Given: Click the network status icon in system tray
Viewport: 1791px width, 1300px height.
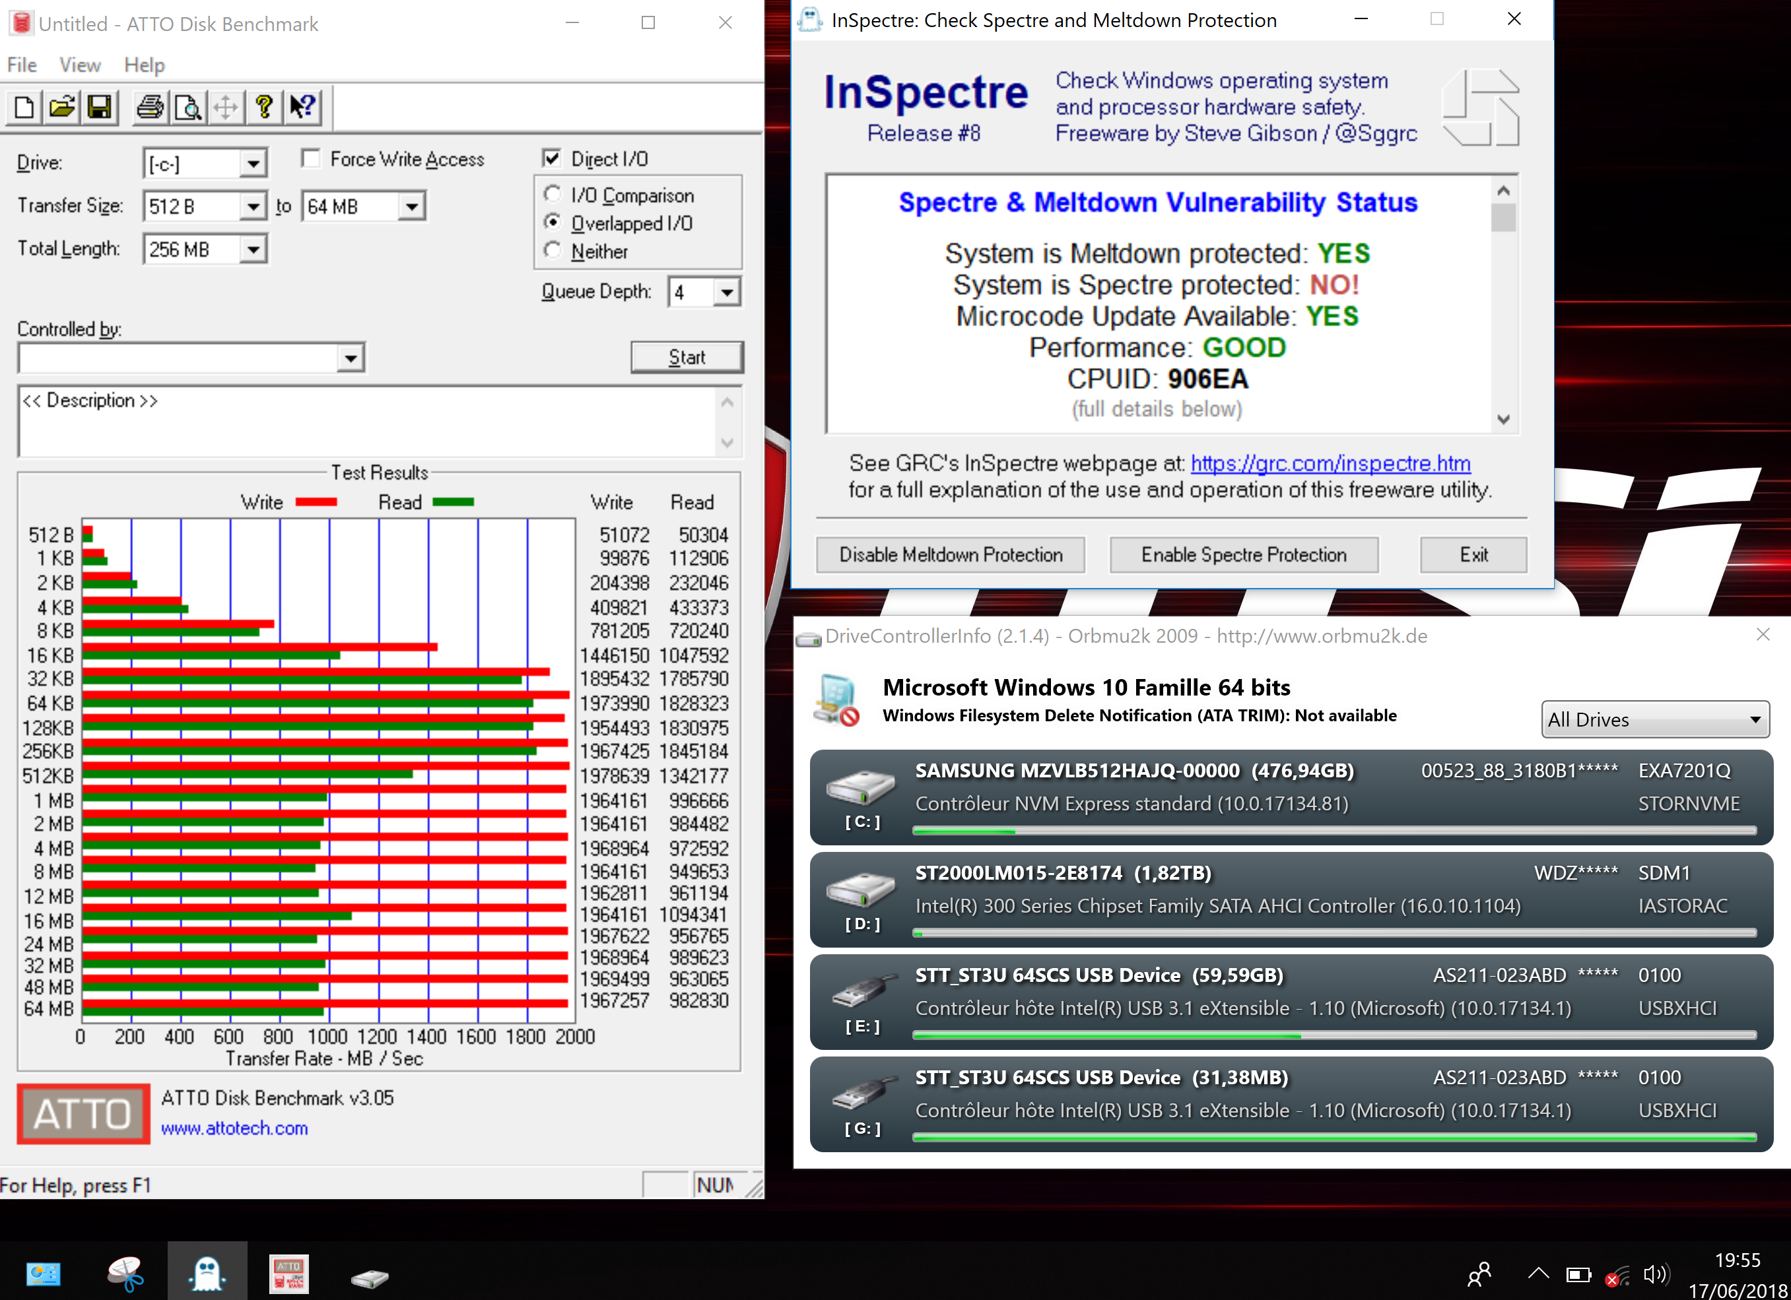Looking at the screenshot, I should pos(1617,1276).
